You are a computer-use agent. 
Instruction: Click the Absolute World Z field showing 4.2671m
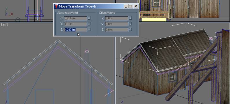[75, 30]
